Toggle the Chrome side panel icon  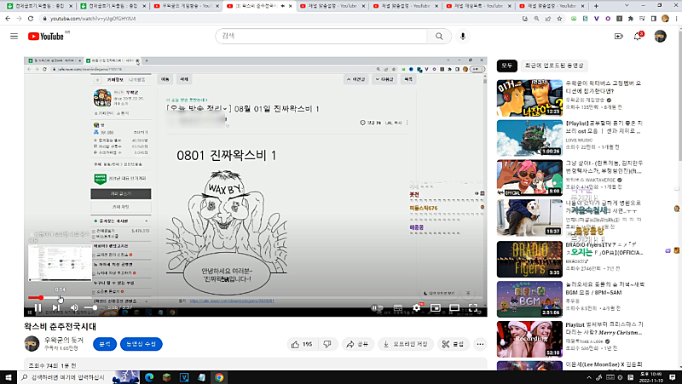(x=653, y=19)
